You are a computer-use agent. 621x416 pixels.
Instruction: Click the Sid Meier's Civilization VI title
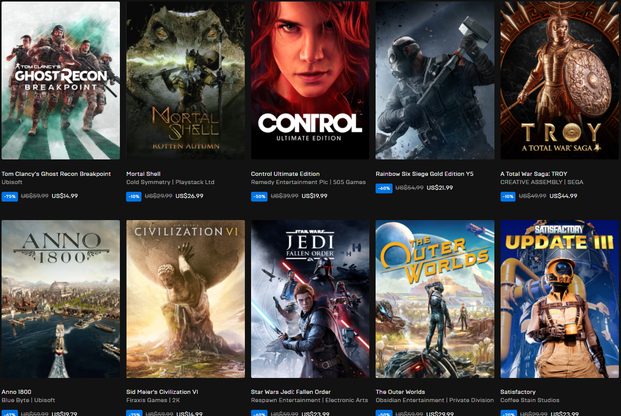click(x=162, y=392)
